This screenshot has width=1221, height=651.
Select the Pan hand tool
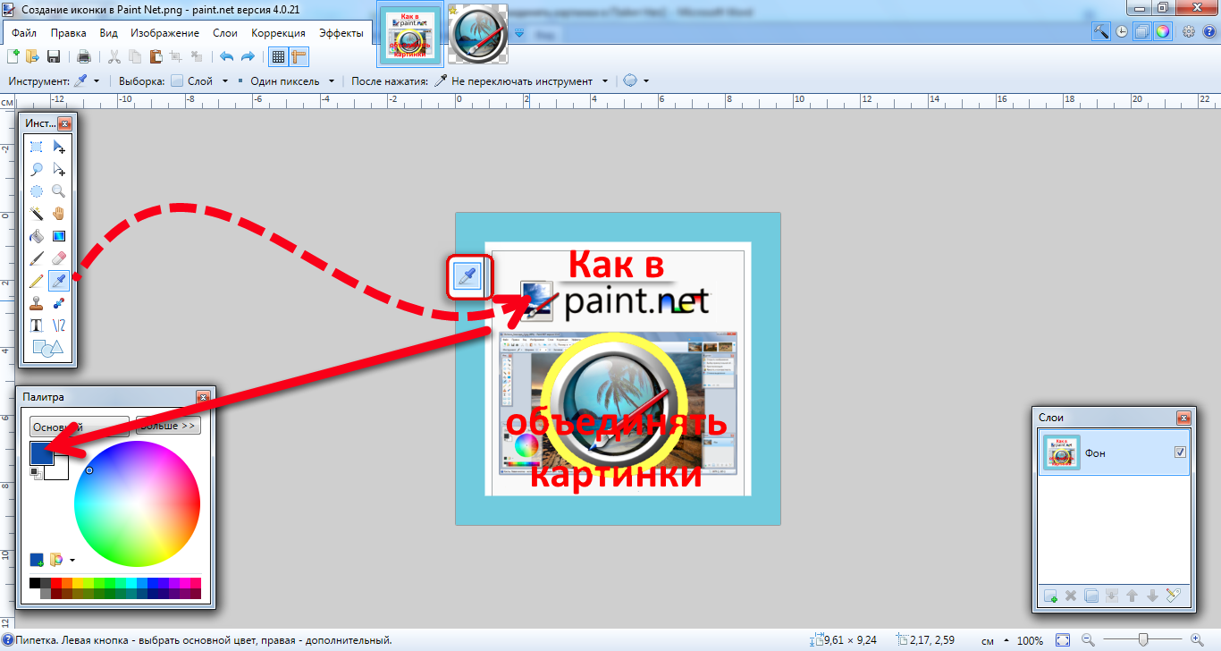[x=59, y=214]
